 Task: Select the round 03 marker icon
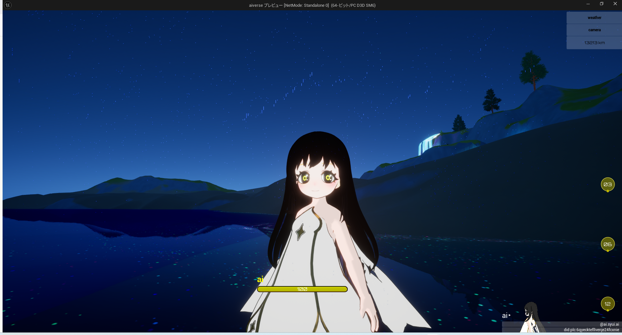coord(607,185)
